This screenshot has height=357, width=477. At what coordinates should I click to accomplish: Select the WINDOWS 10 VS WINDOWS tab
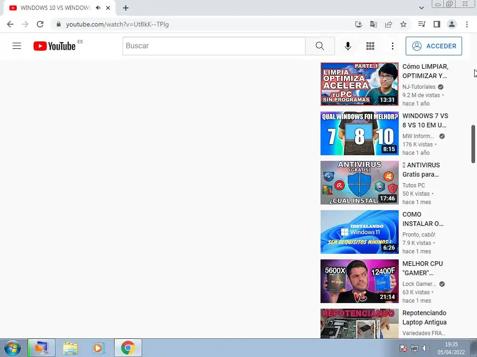[56, 8]
